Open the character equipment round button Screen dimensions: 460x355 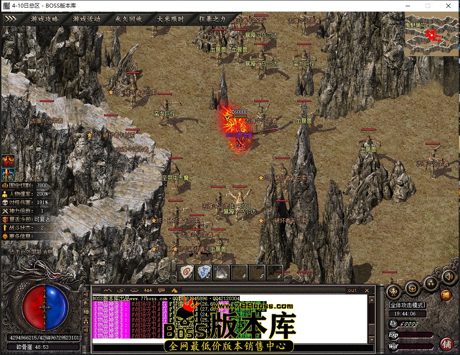(393, 292)
